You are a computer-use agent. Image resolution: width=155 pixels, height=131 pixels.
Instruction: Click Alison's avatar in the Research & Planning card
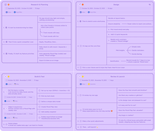click(x=7, y=12)
